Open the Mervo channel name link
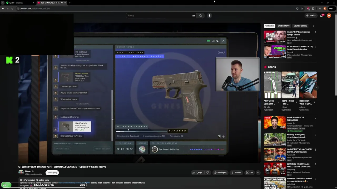337x189 pixels. 28,171
